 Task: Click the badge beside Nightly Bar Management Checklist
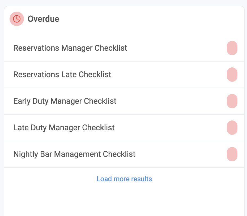click(x=232, y=154)
